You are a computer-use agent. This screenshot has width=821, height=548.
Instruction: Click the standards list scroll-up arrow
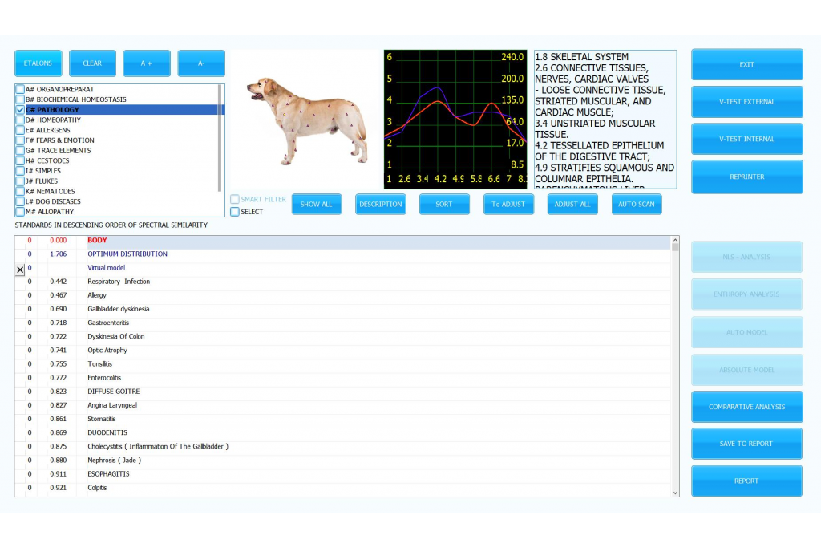pos(675,240)
